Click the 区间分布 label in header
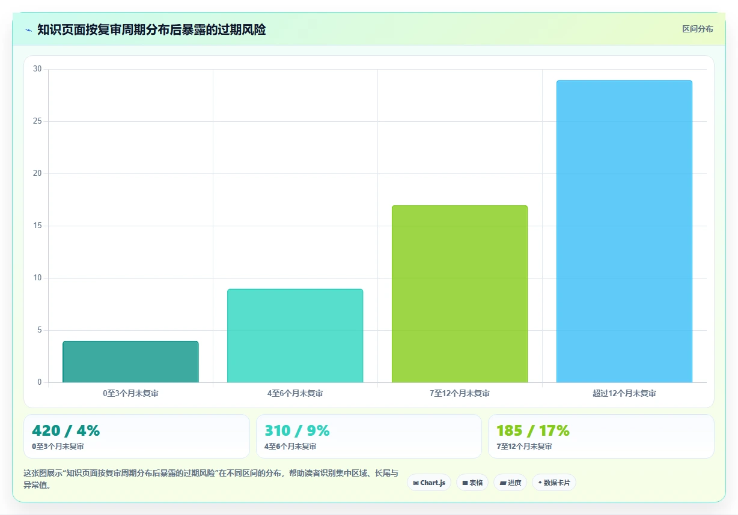The height and width of the screenshot is (515, 738). 698,29
